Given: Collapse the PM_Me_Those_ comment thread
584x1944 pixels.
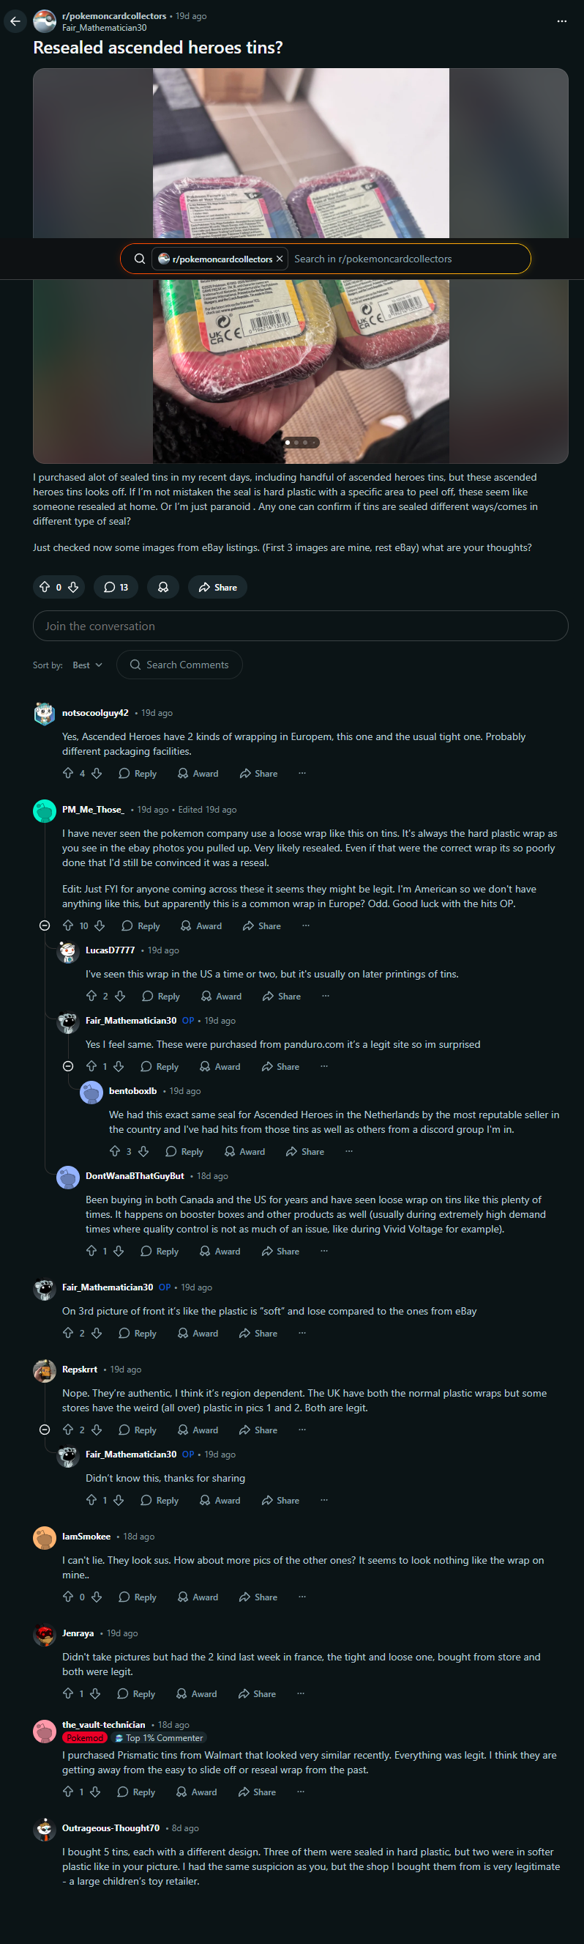Looking at the screenshot, I should point(45,925).
